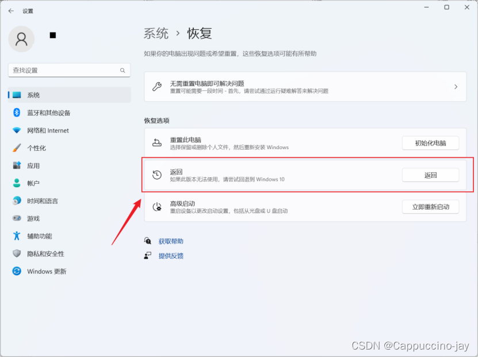Click the 返回 history clock icon
Image resolution: width=478 pixels, height=357 pixels.
(x=157, y=175)
